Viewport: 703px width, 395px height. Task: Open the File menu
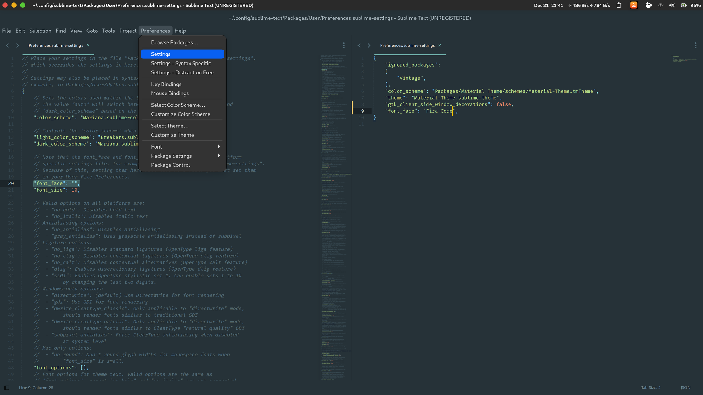tap(6, 31)
